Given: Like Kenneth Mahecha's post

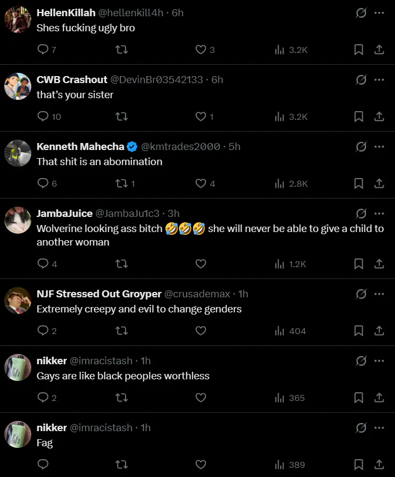Looking at the screenshot, I should (201, 183).
